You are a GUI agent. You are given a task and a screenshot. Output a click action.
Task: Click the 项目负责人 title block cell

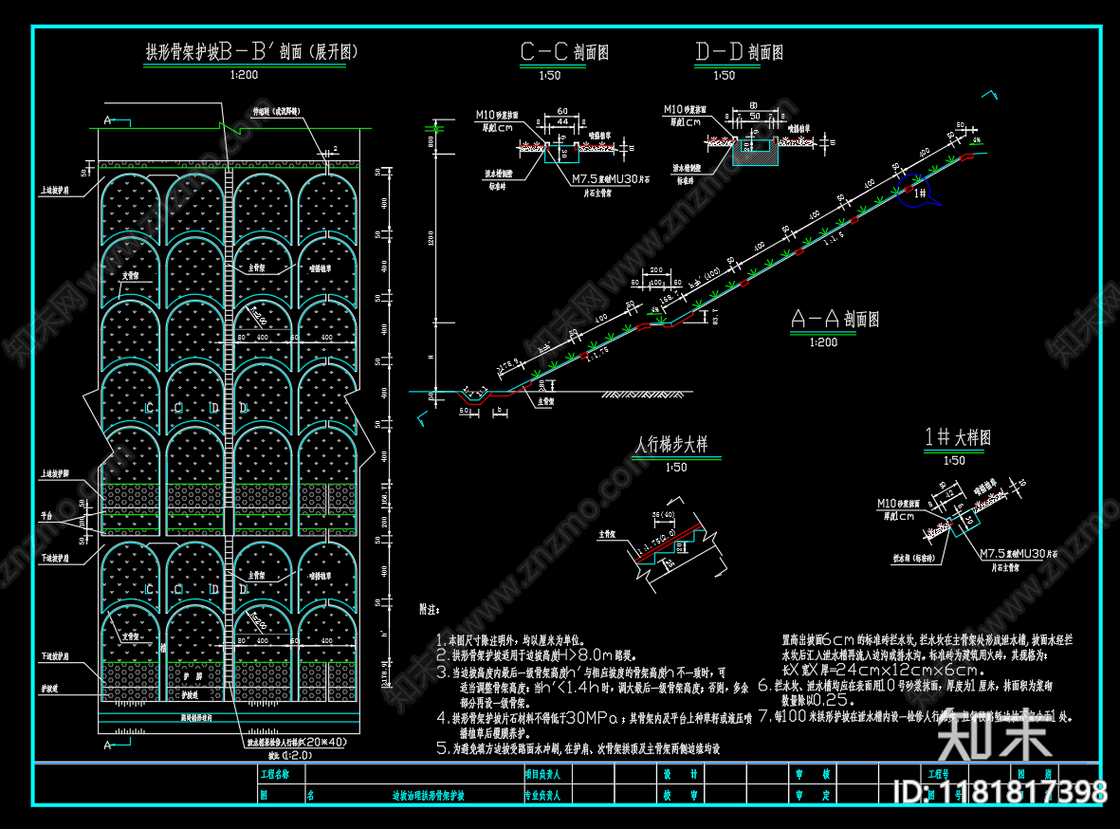pos(547,774)
